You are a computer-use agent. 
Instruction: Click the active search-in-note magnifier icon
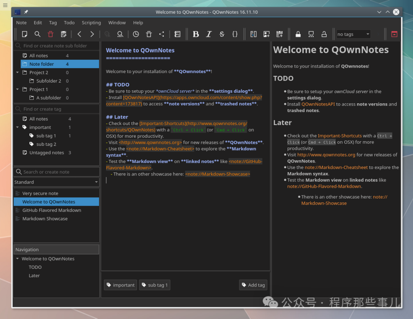click(x=120, y=34)
